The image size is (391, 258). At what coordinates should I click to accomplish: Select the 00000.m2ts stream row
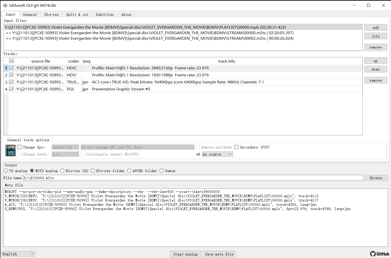tap(183, 33)
